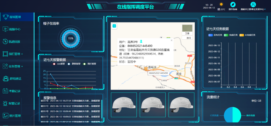Screen dimensions: 271x126
Task: Toggle 未完成任务 legend series
Action: coord(247,35)
